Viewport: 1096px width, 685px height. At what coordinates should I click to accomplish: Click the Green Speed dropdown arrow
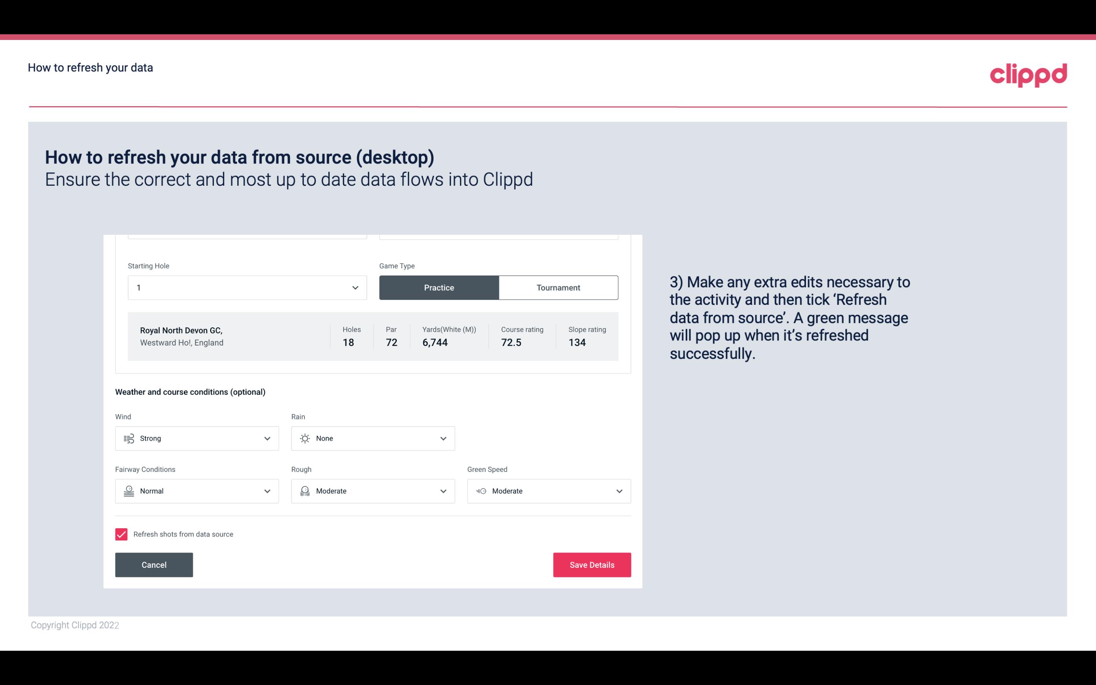pyautogui.click(x=620, y=491)
